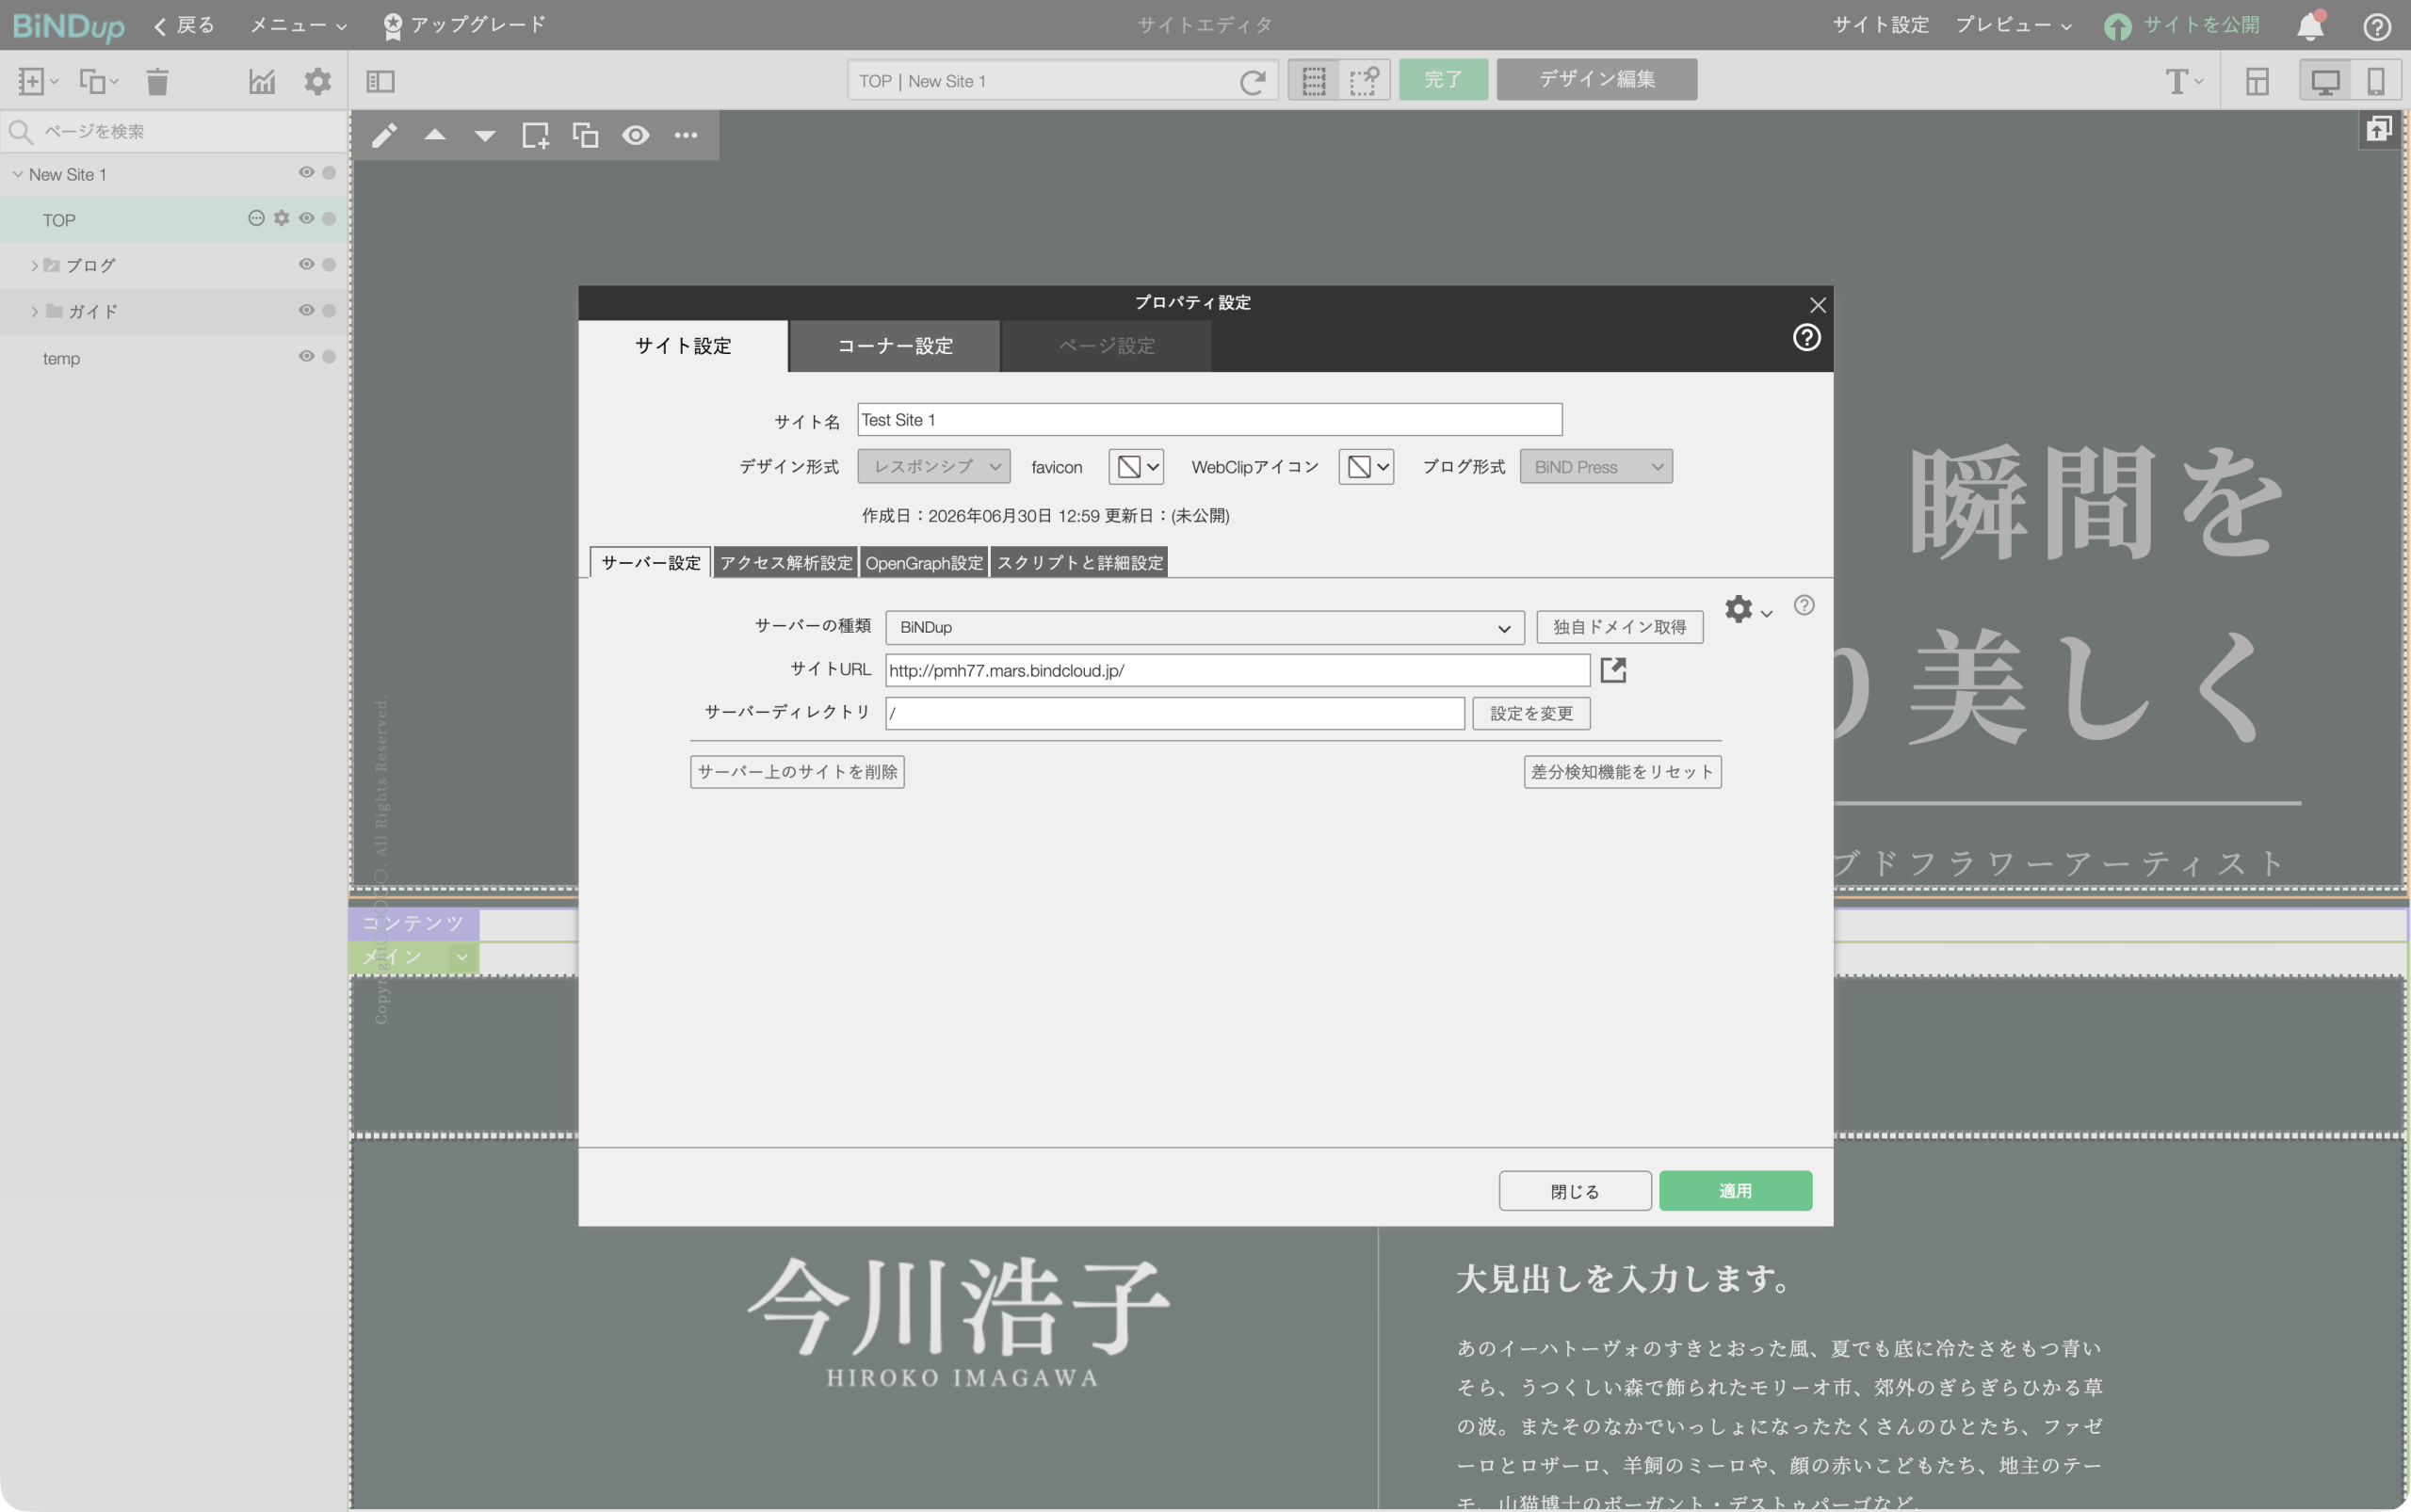Image resolution: width=2411 pixels, height=1512 pixels.
Task: Click the dashed selection help icon
Action: click(1364, 80)
